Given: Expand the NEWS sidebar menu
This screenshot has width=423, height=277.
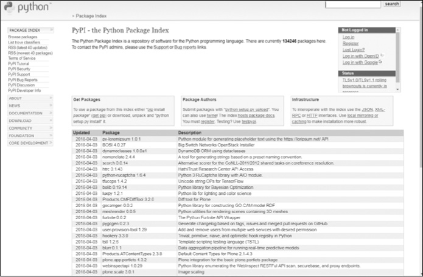Looking at the screenshot, I should click(30, 106).
